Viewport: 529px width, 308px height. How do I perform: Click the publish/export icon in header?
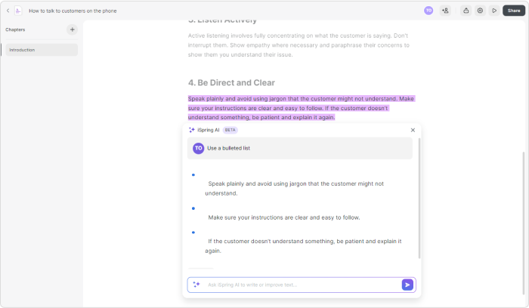(x=466, y=11)
